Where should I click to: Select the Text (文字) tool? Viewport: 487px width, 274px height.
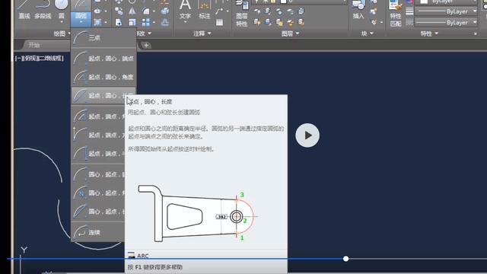[185, 9]
